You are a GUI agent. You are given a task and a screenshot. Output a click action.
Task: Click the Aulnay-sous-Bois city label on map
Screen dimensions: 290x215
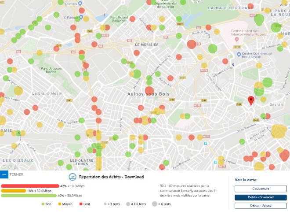tap(146, 94)
